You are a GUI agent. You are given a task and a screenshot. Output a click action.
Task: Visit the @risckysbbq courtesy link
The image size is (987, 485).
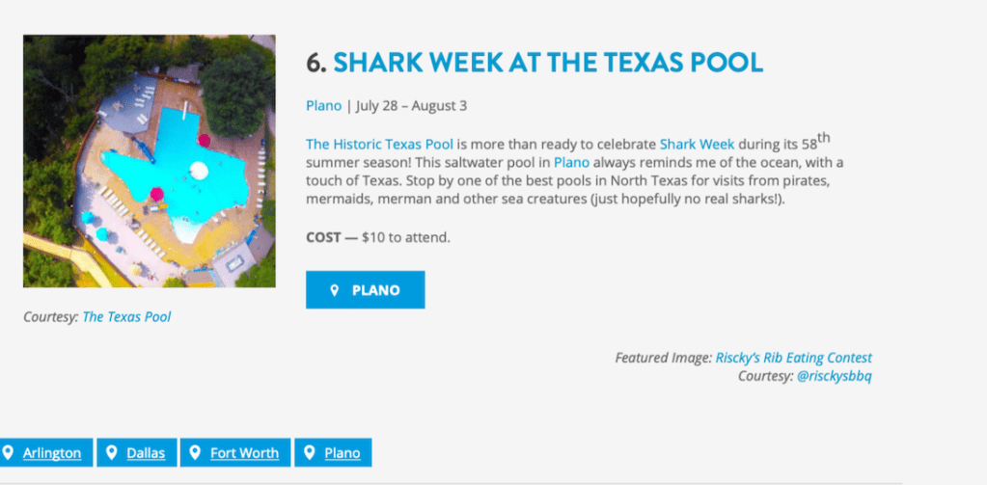click(834, 376)
